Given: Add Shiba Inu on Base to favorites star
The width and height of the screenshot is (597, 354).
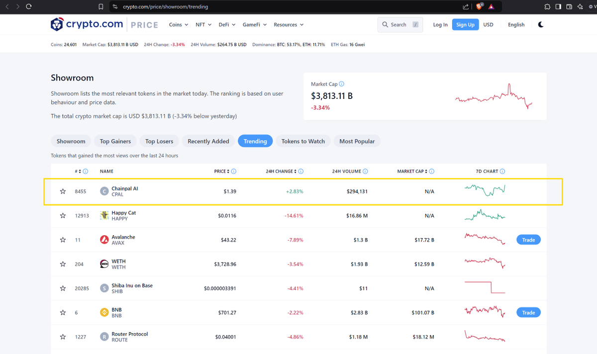Looking at the screenshot, I should point(63,288).
